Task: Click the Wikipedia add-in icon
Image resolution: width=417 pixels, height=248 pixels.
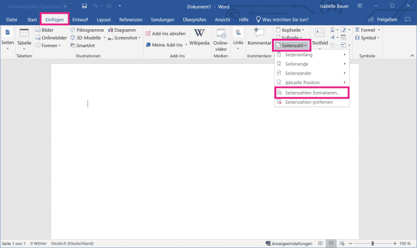Action: pyautogui.click(x=199, y=35)
